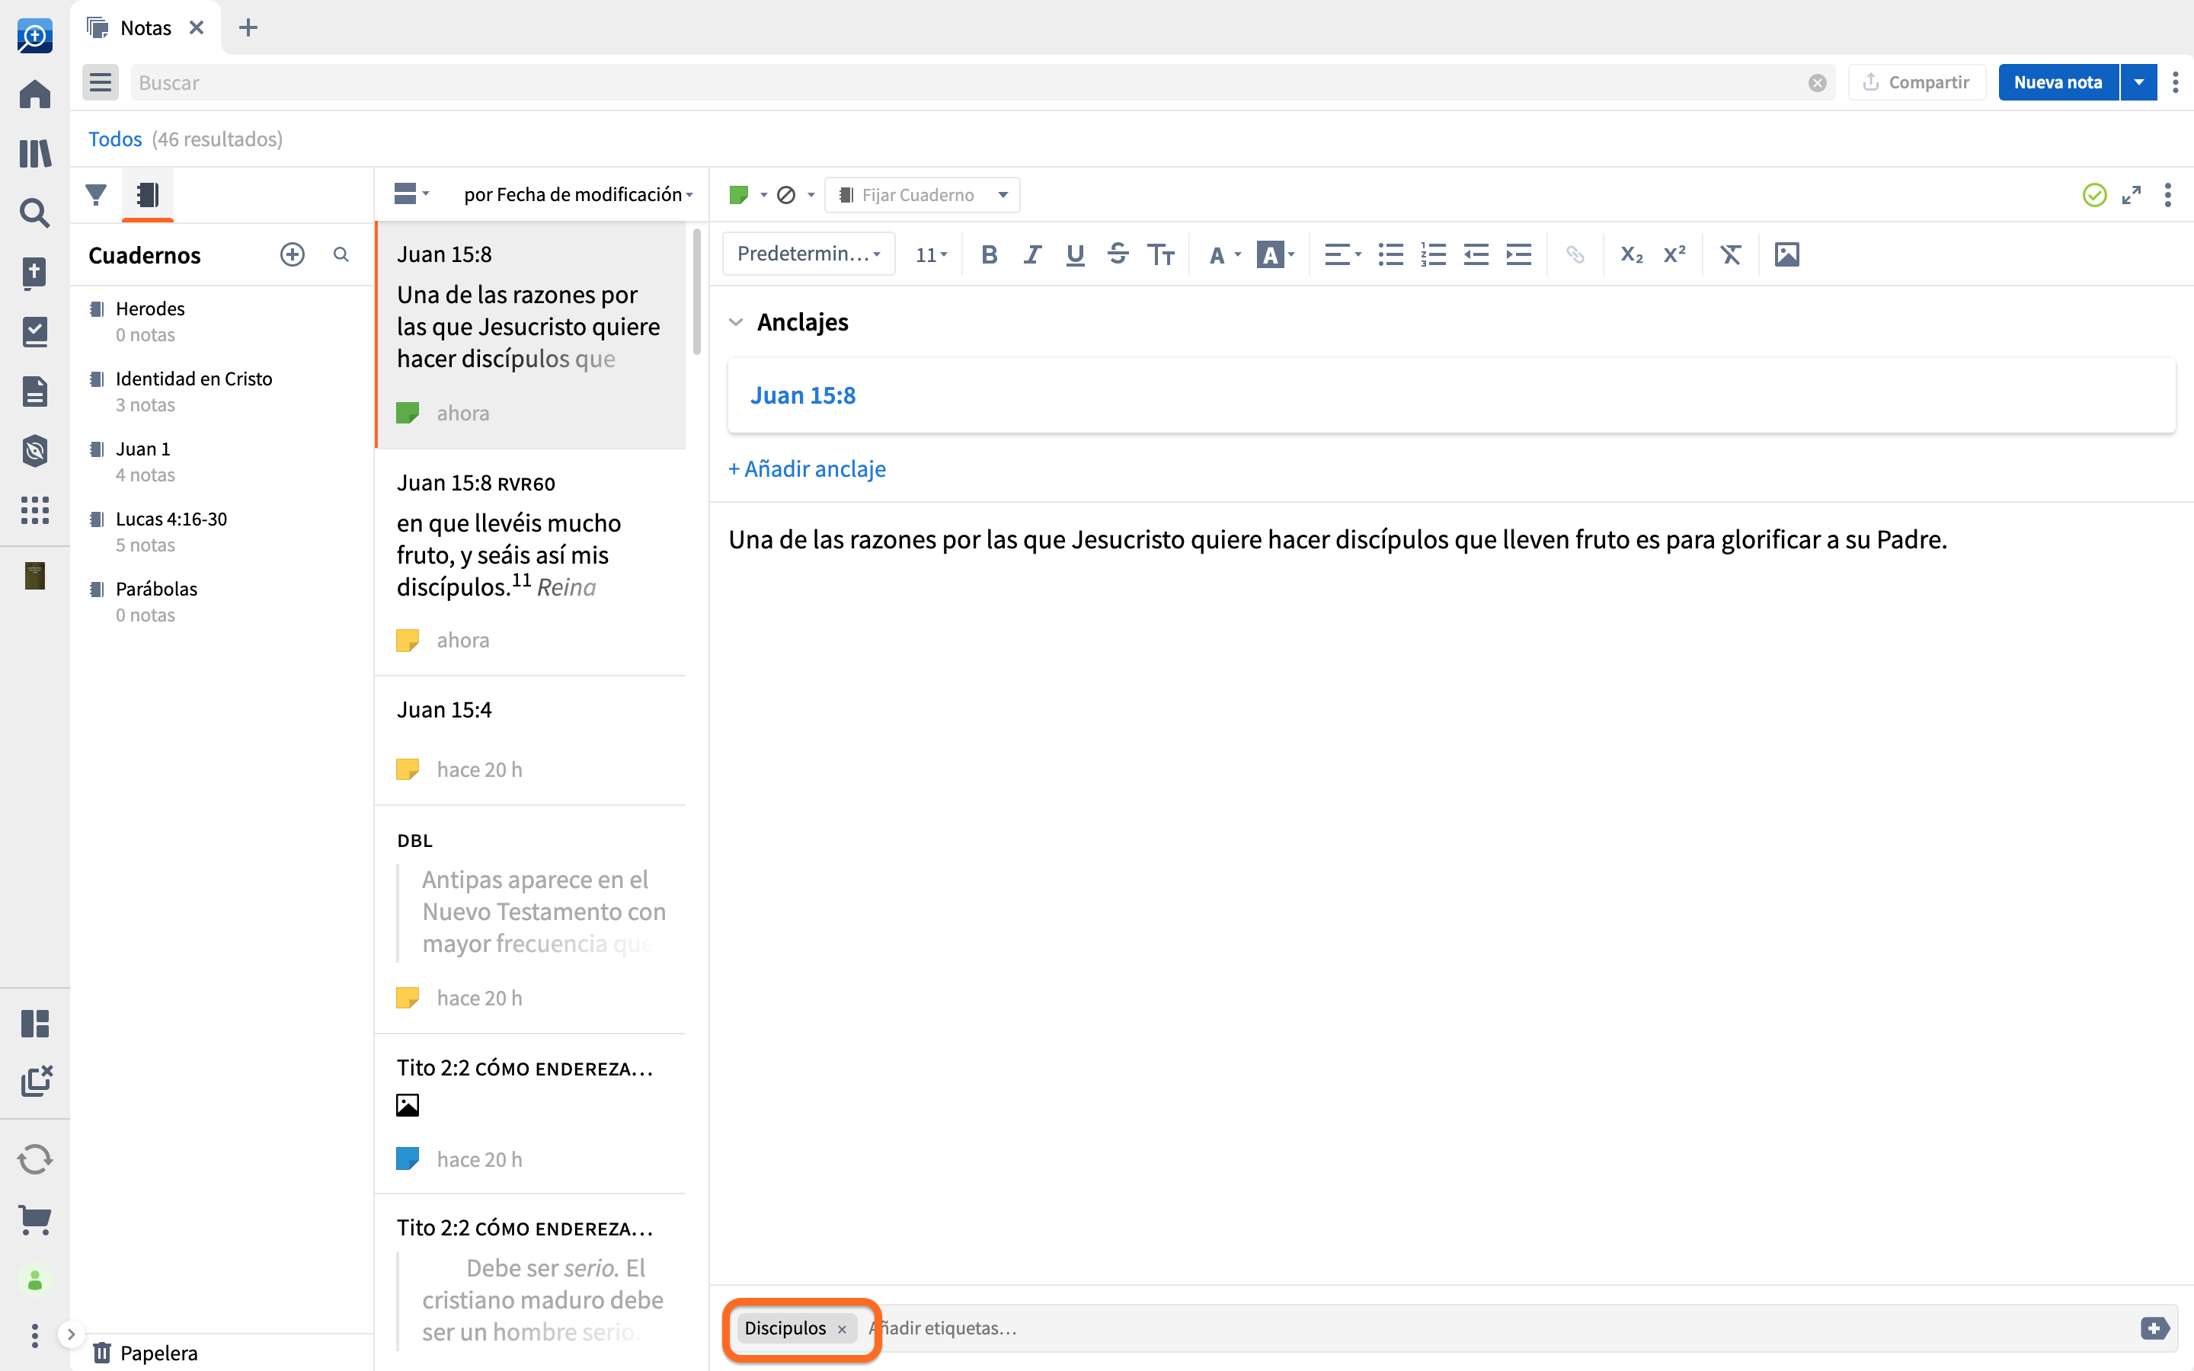Select the Notas tab
The image size is (2194, 1371).
[x=145, y=28]
